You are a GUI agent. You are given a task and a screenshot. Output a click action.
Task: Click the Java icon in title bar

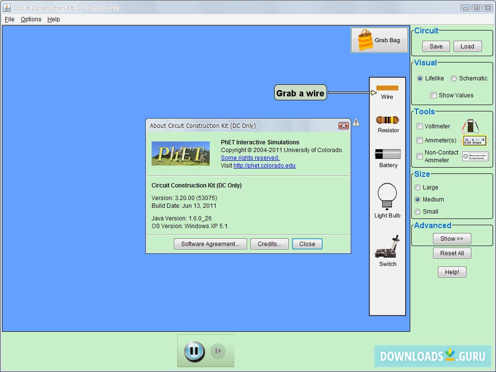tap(7, 8)
